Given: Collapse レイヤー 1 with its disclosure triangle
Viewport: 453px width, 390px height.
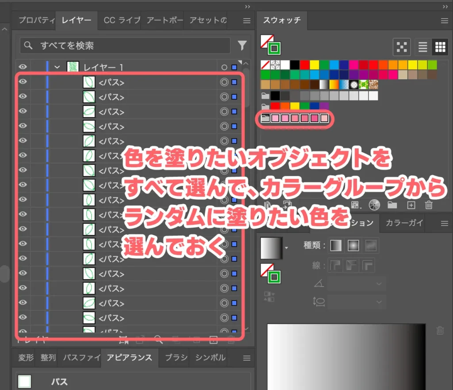Looking at the screenshot, I should [x=57, y=66].
